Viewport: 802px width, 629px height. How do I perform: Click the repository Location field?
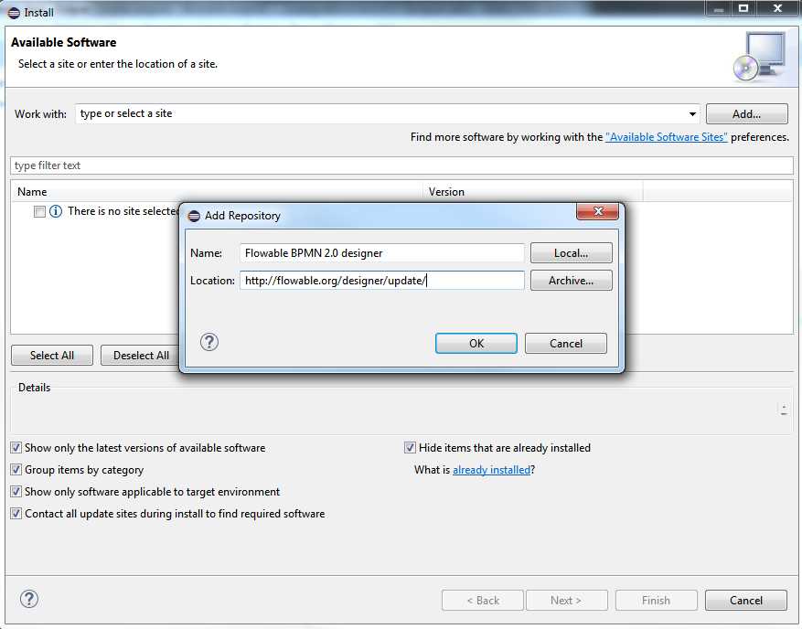point(382,281)
